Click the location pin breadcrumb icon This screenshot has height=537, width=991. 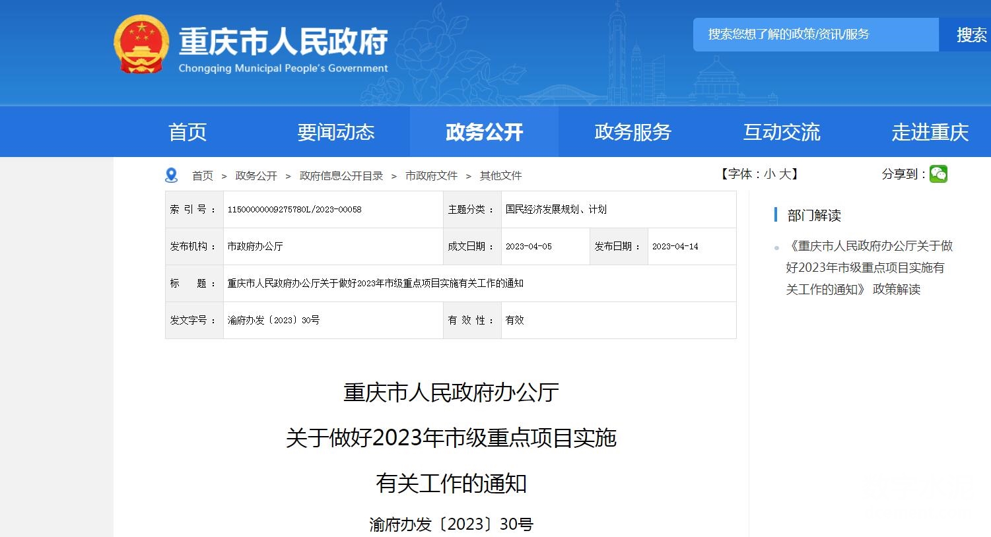(172, 175)
